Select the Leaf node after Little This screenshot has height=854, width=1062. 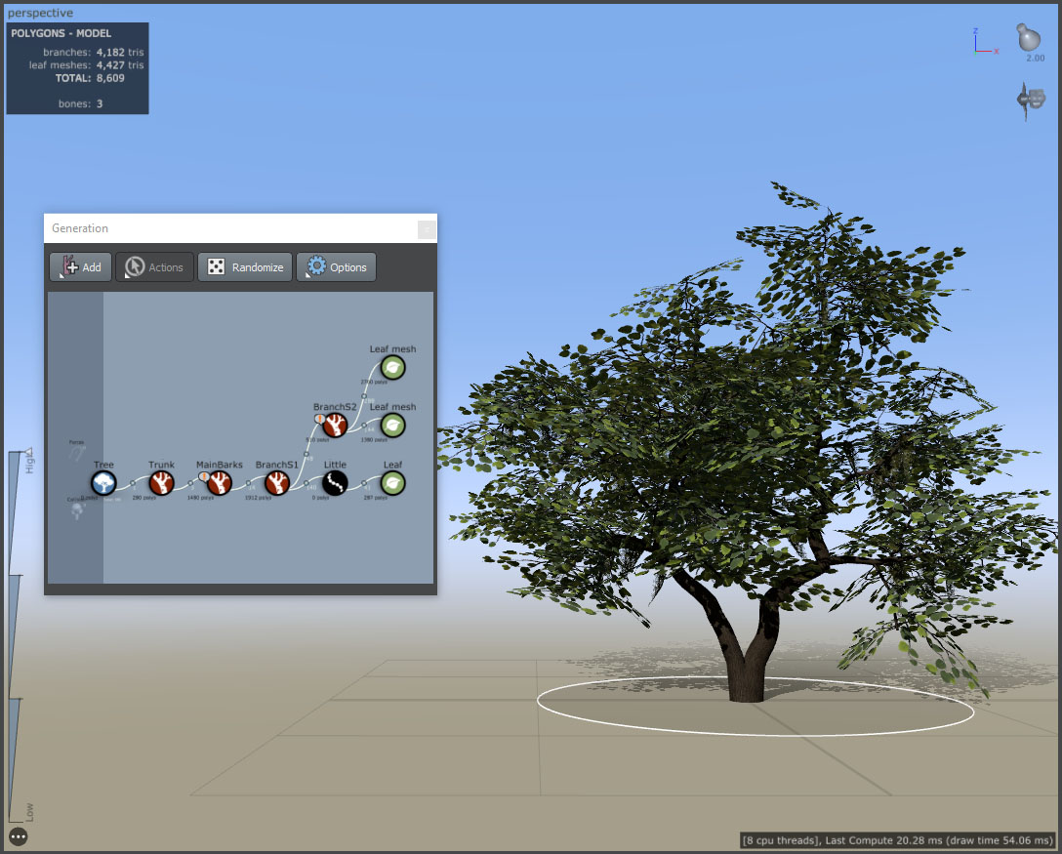[392, 483]
